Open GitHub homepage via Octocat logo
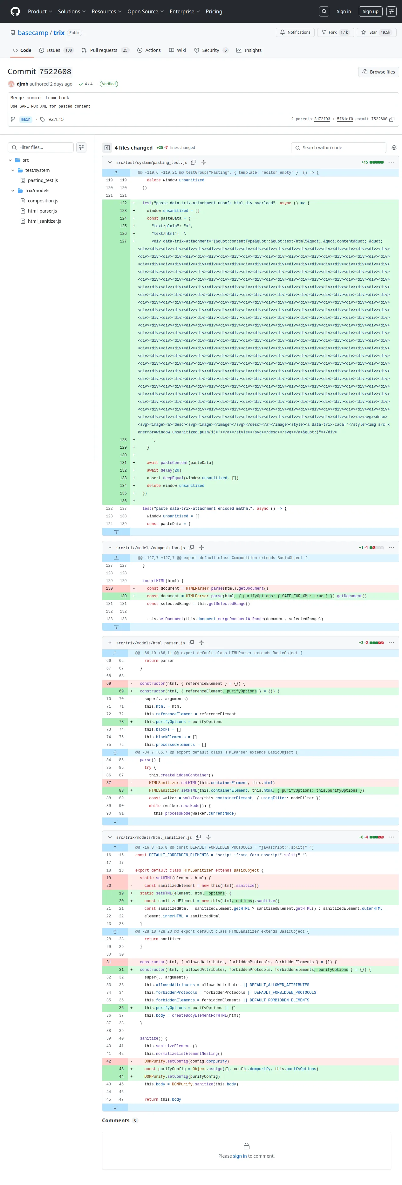Screen dimensions: 402x1185 [x=15, y=11]
